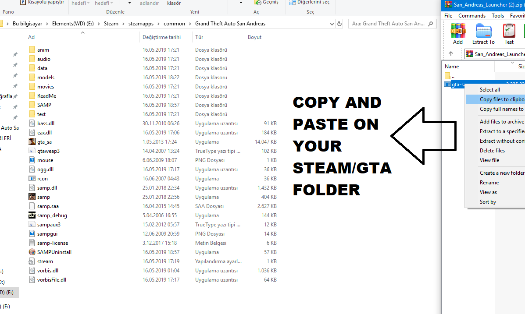Click the Explorer address bar refresh icon
This screenshot has height=314, width=525.
[x=339, y=24]
